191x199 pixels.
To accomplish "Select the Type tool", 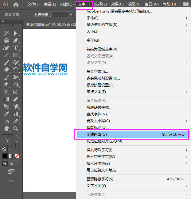I will click(16, 48).
